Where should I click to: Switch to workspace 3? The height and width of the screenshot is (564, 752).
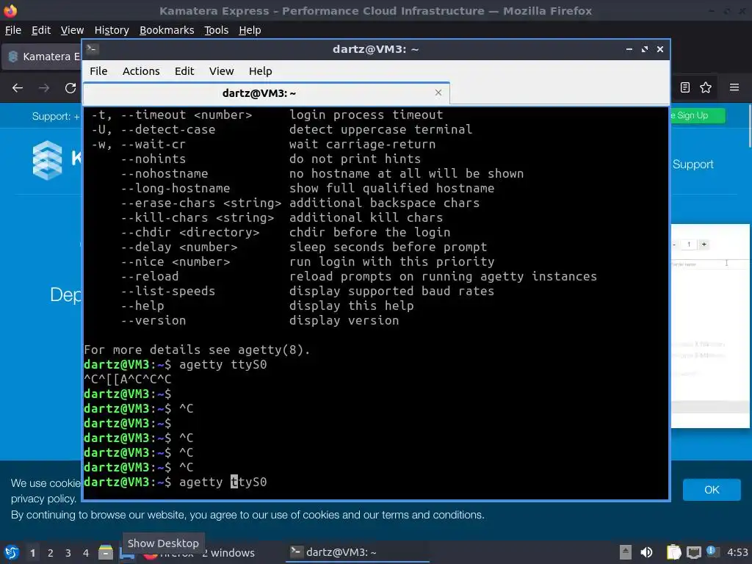pos(68,553)
